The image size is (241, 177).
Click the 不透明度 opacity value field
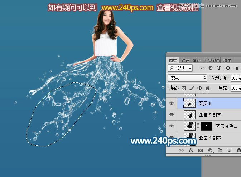[x=236, y=78]
